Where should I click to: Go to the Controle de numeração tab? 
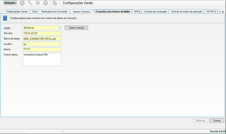pyautogui.click(x=155, y=11)
